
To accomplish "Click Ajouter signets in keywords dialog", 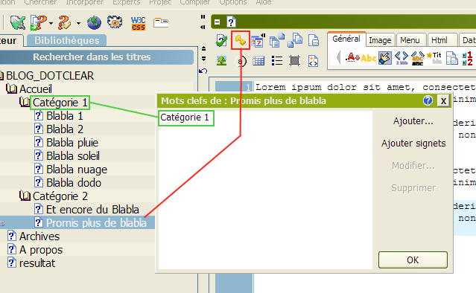I will pos(413,144).
